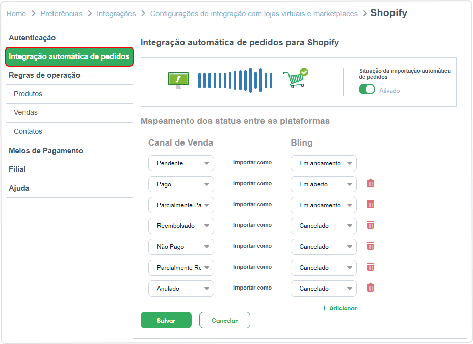Open Bling Cancelado dropdown for Anulado row

tap(323, 289)
